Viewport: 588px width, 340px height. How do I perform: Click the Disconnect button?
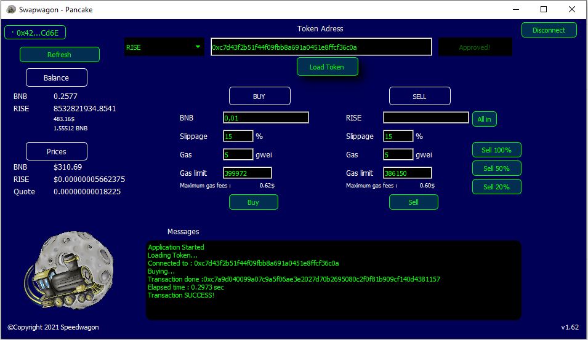coord(549,30)
